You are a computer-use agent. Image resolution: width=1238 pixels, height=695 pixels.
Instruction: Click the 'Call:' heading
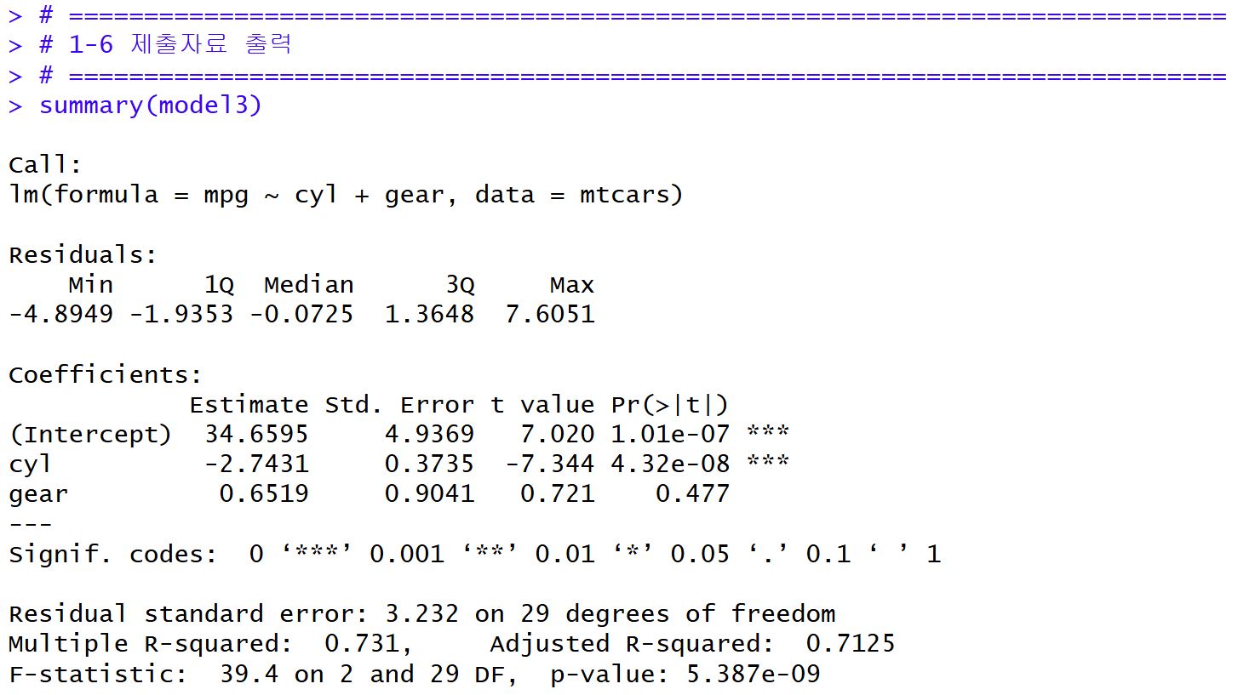[45, 164]
